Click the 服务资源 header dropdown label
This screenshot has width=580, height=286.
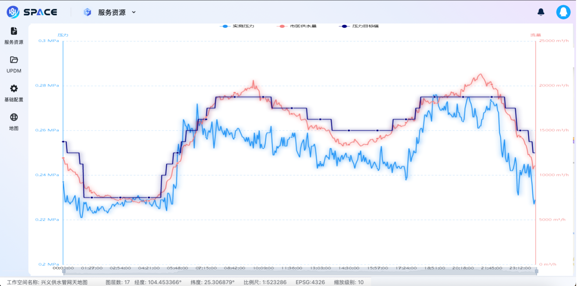click(x=112, y=13)
